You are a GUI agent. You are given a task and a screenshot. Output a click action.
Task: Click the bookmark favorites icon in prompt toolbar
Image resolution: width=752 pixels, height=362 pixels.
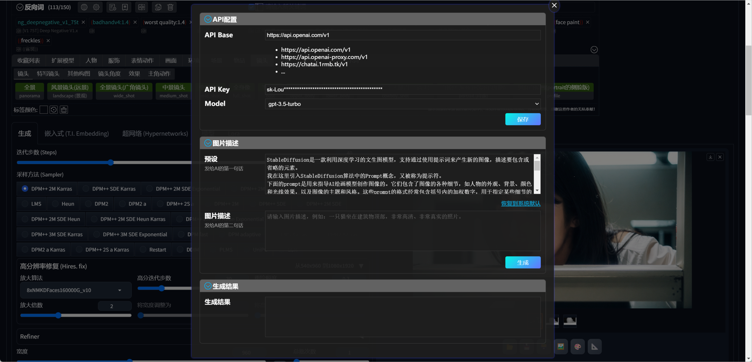(125, 7)
